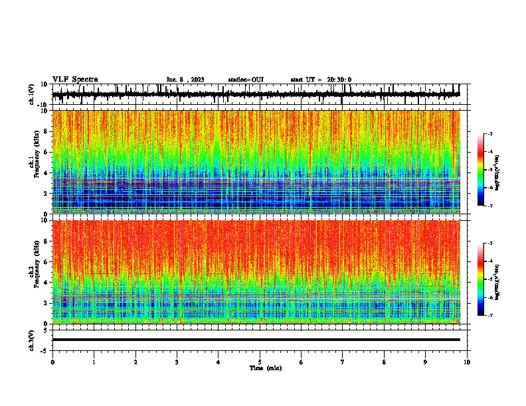
Task: Click the time axis tick label "4"
Action: [x=219, y=362]
